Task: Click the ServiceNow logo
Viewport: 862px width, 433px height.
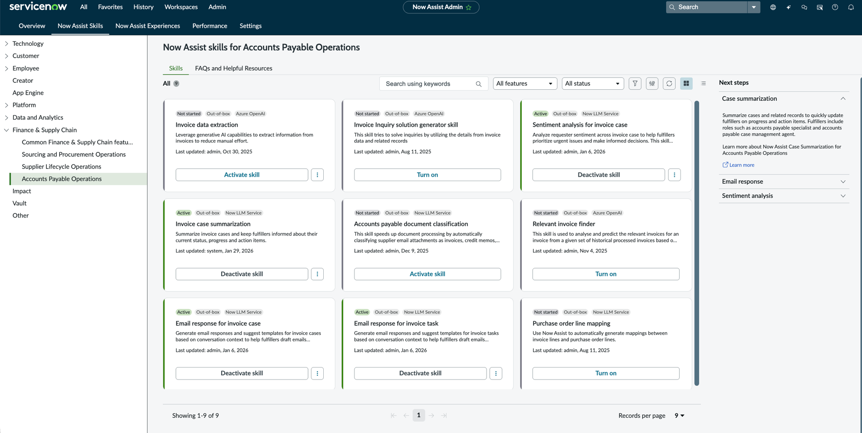Action: 38,7
